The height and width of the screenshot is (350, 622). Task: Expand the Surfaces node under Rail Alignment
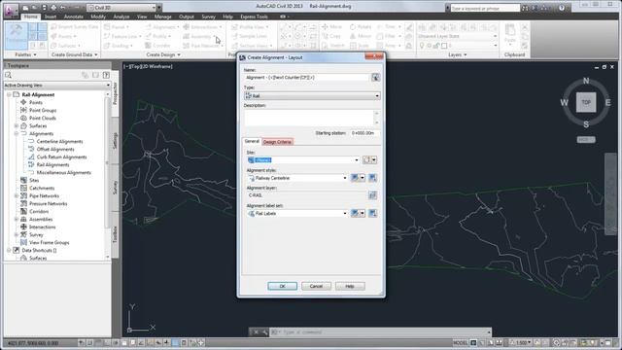[17, 125]
